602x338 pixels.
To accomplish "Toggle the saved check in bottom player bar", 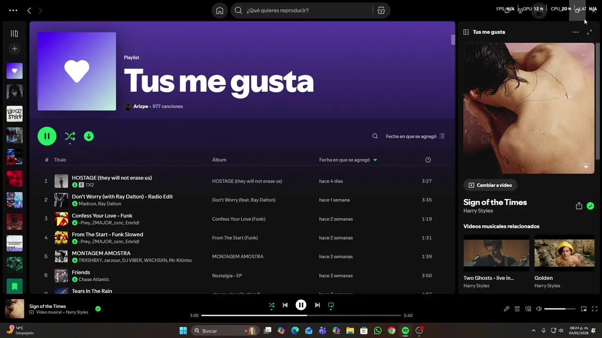I will coord(98,308).
